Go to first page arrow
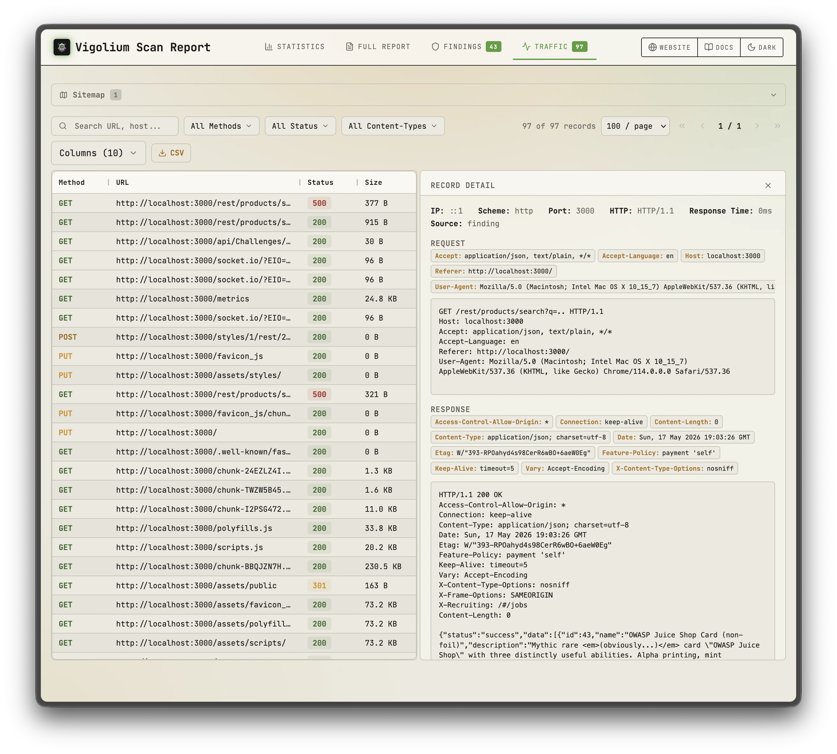Screen dimensions: 837x754 point(682,126)
